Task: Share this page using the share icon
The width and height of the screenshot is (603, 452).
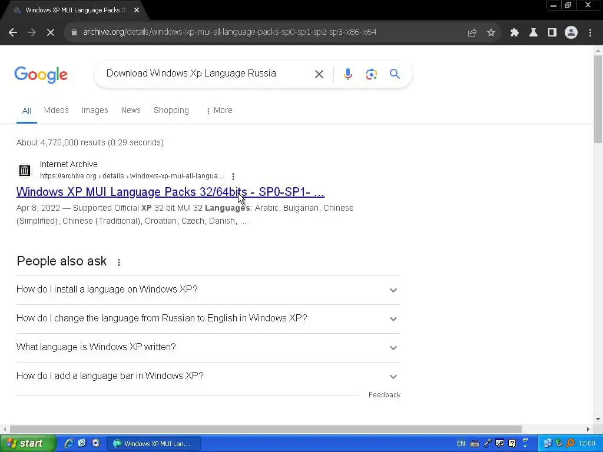Action: pyautogui.click(x=472, y=33)
